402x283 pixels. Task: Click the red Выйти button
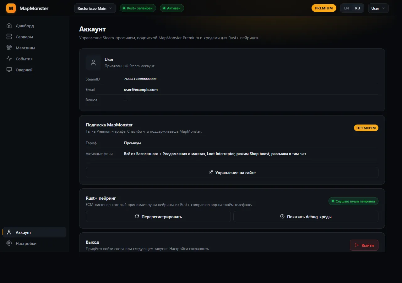pyautogui.click(x=364, y=245)
